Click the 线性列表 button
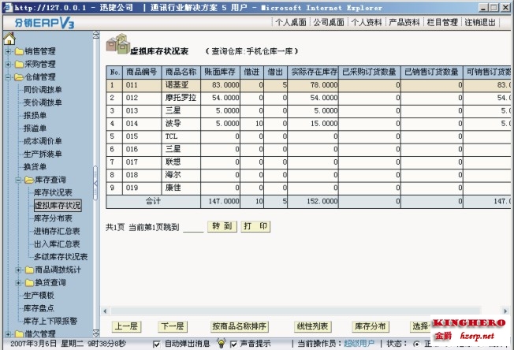Screen dimensions: 514x350 click(312, 326)
